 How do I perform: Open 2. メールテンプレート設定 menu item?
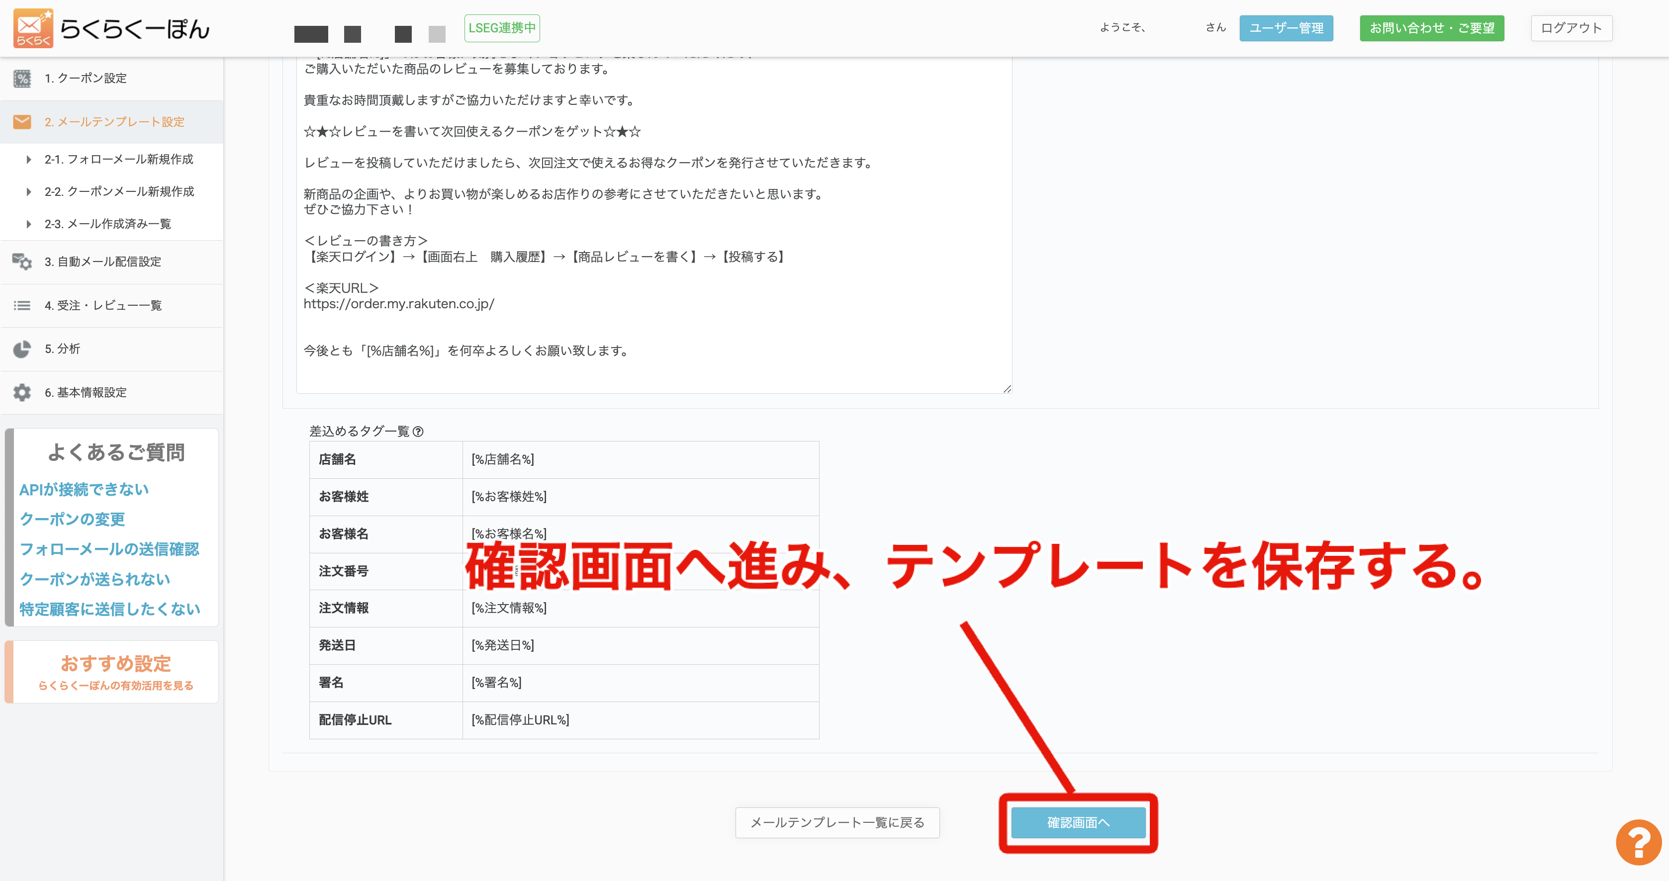111,122
